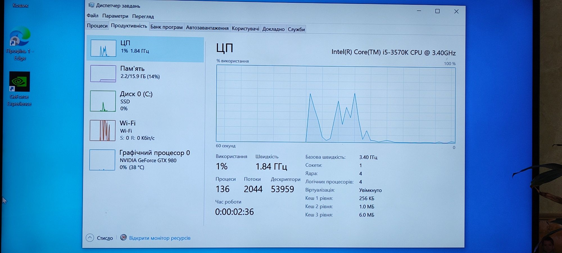Viewport: 562px width, 253px height.
Task: Minimize the Диспетчер завдань window
Action: click(419, 11)
